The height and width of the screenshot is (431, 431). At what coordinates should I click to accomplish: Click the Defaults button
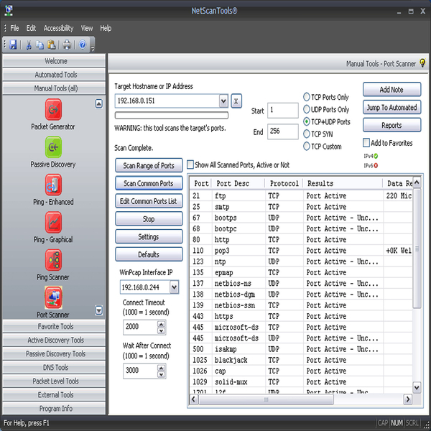(149, 254)
